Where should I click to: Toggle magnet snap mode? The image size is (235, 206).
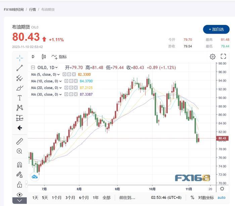tap(19, 165)
